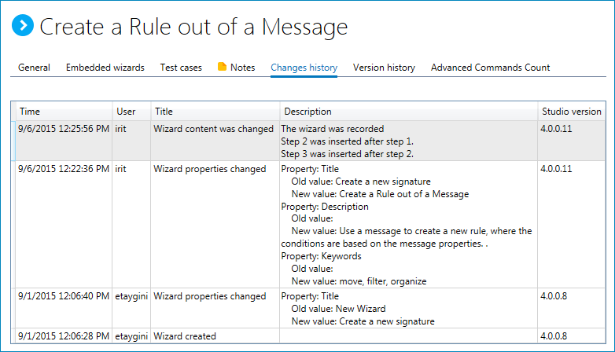
Task: Sort by Studio version column header
Action: [571, 112]
